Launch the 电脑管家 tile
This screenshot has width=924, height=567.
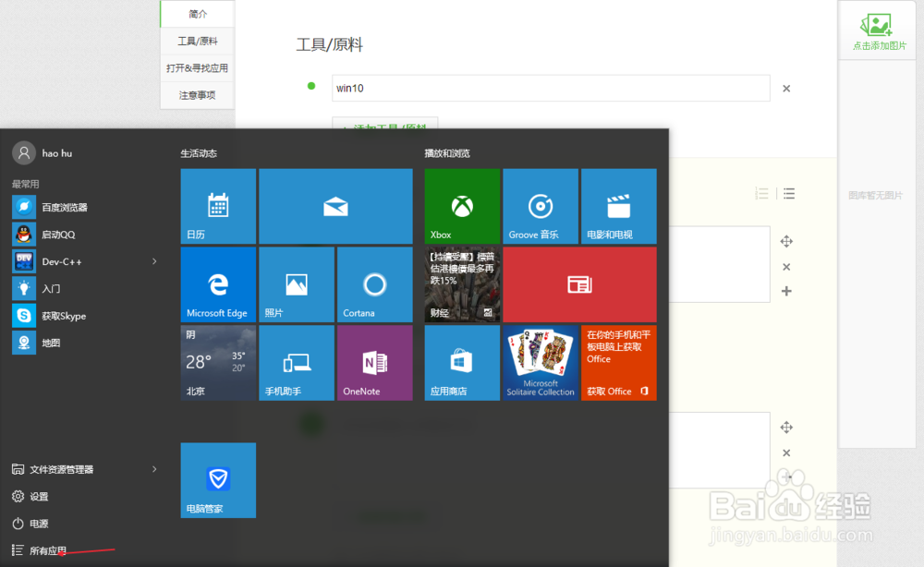218,480
